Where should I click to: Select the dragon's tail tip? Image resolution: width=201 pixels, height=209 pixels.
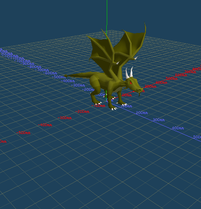66,76
